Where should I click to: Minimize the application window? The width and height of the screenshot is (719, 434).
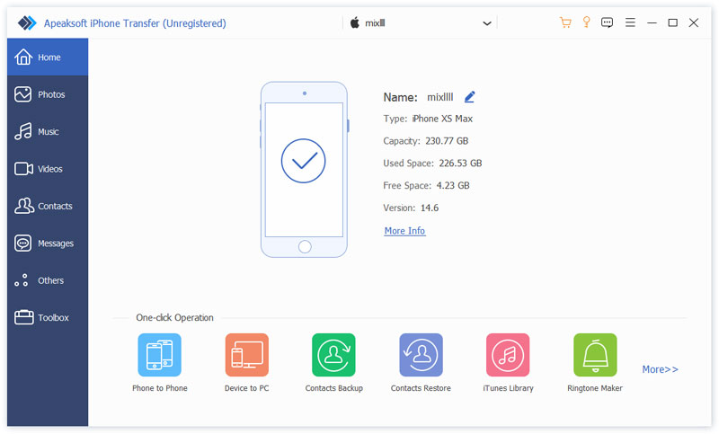point(652,22)
